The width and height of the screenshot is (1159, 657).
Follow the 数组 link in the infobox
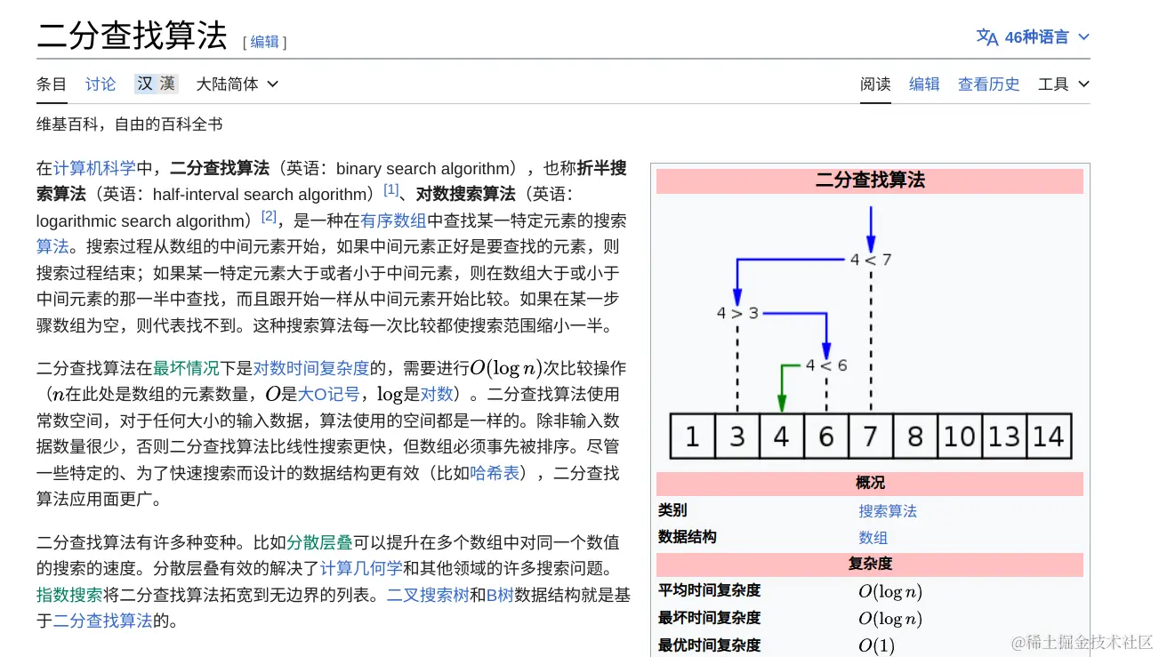coord(873,538)
